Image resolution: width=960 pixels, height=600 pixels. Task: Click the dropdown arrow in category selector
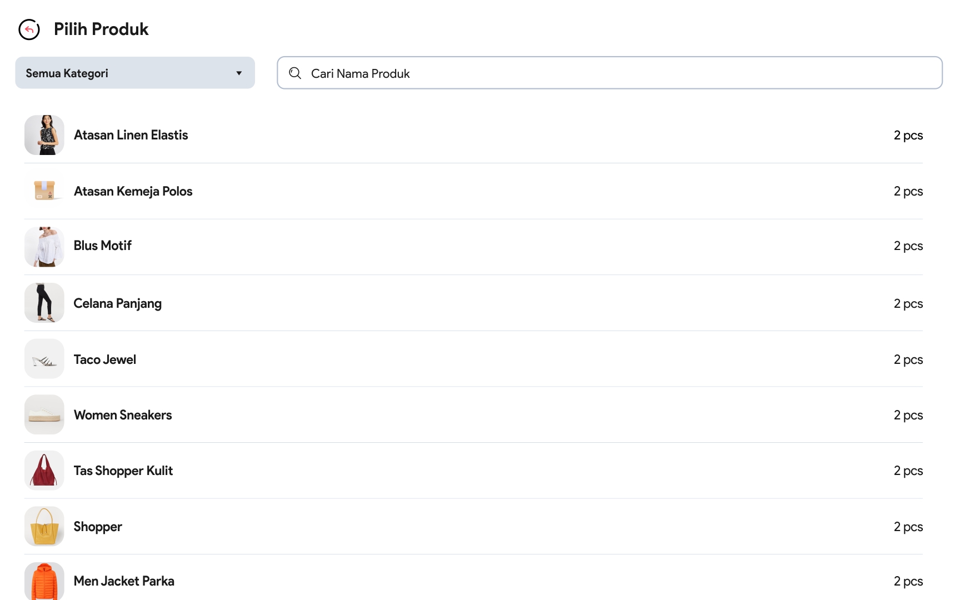pos(239,73)
